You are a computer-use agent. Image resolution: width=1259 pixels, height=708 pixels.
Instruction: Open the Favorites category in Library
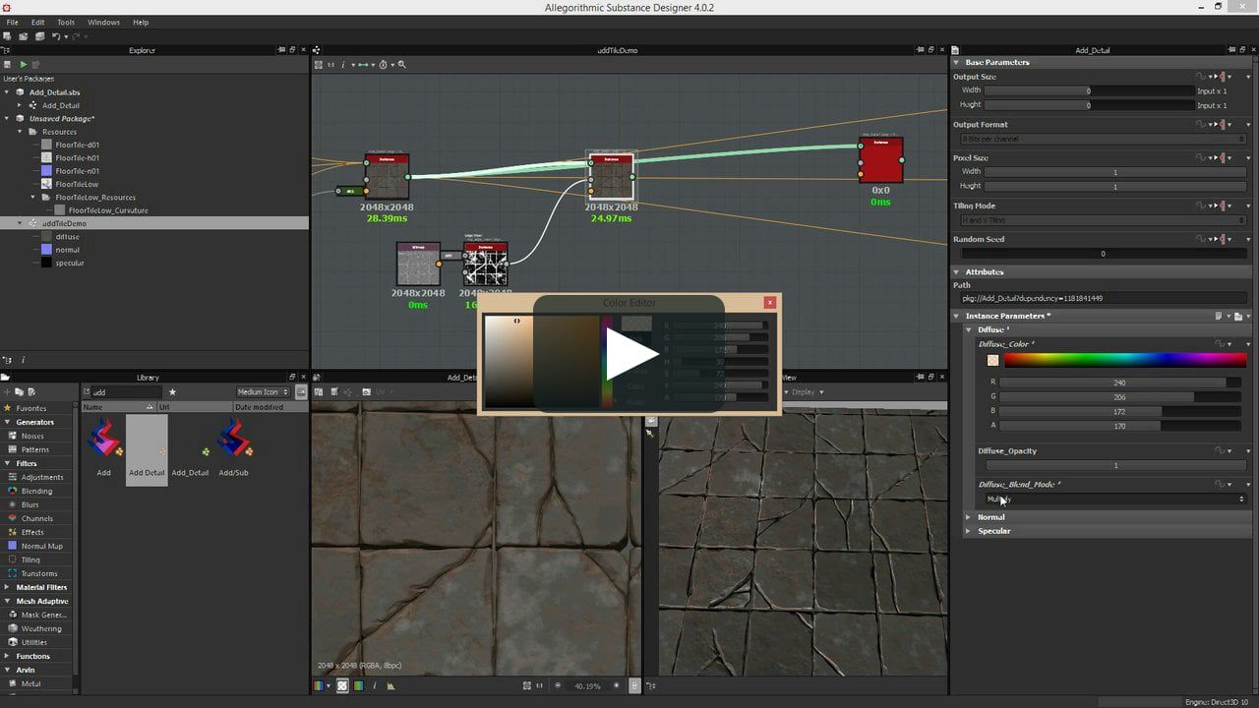click(30, 408)
